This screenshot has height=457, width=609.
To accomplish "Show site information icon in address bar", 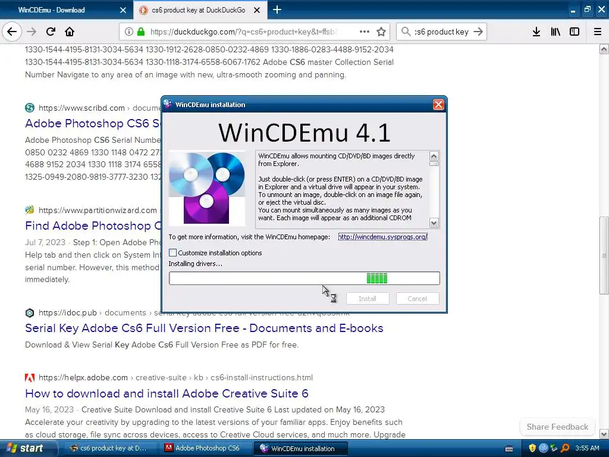I will point(129,32).
